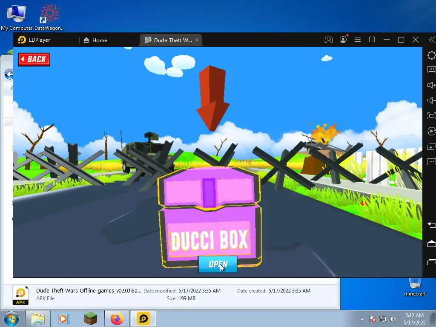Click the LDPlayer taskbar button
The width and height of the screenshot is (436, 327).
143,318
